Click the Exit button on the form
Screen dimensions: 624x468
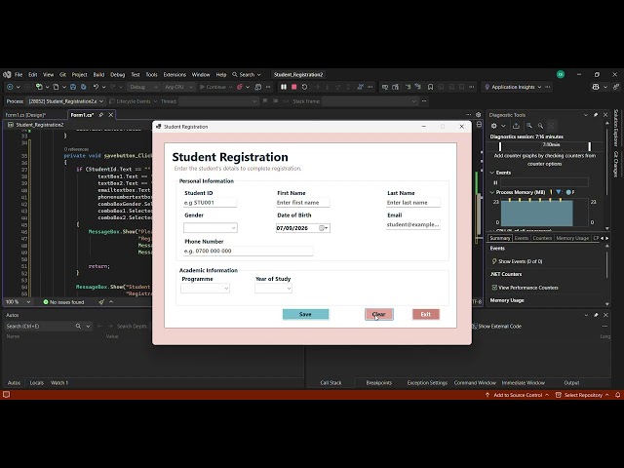click(x=426, y=314)
